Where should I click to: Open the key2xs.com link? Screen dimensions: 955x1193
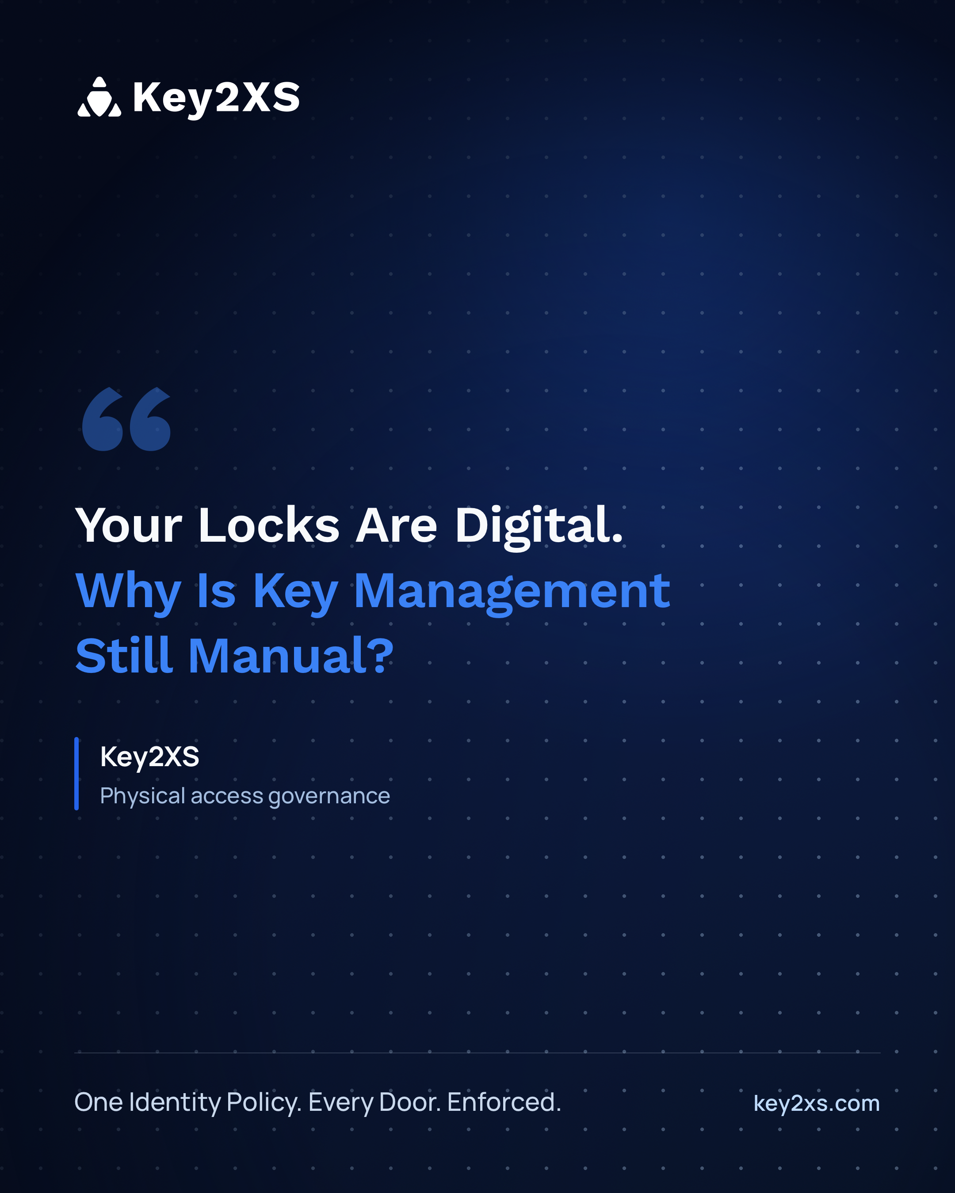(817, 1103)
